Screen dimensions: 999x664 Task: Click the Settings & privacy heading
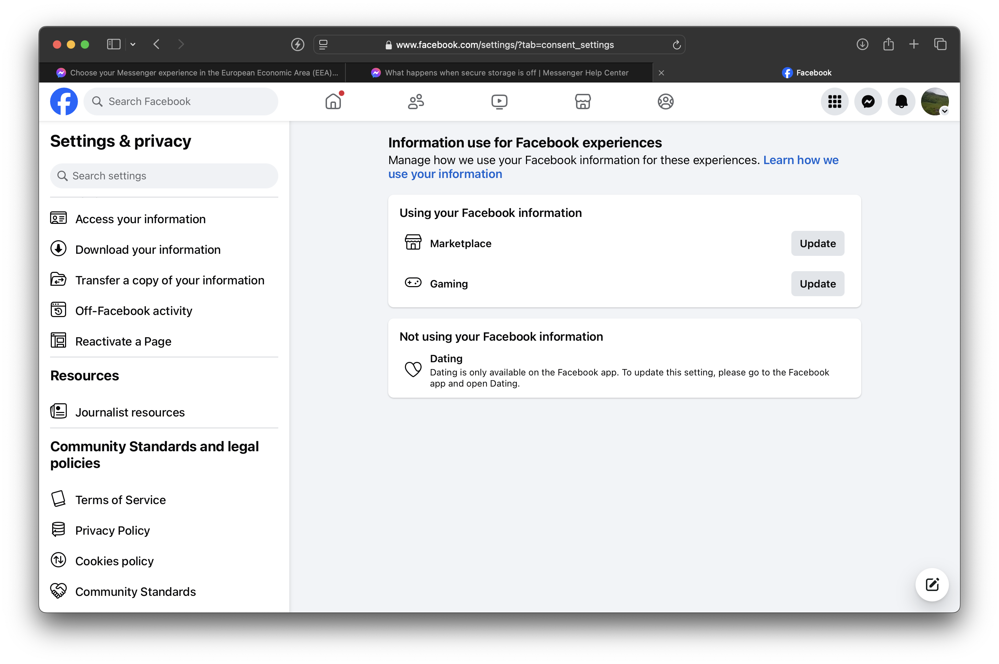(x=121, y=141)
